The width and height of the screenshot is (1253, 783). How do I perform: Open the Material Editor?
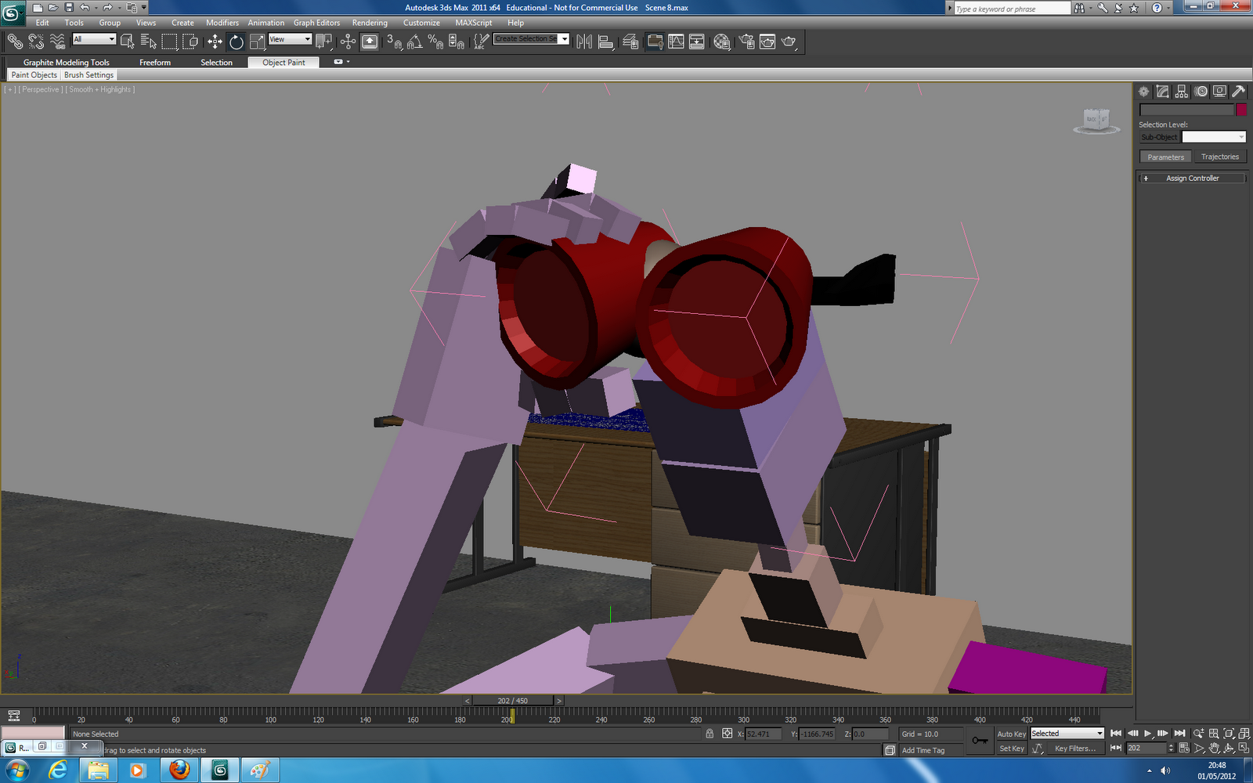coord(722,41)
